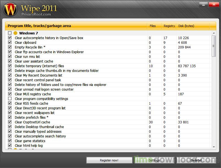Screen dimensions: 221x168
Task: Uncheck Clear game statistics checkbox
Action: click(x=10, y=141)
